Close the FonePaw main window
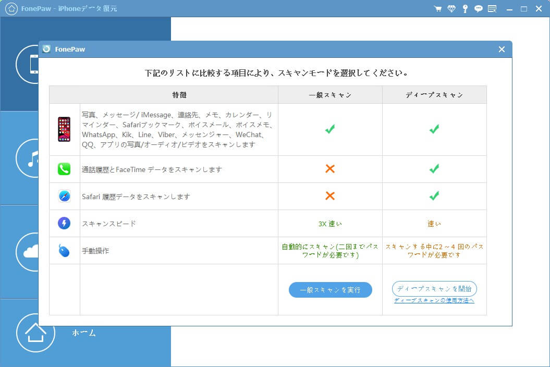The width and height of the screenshot is (550, 367). pos(539,9)
